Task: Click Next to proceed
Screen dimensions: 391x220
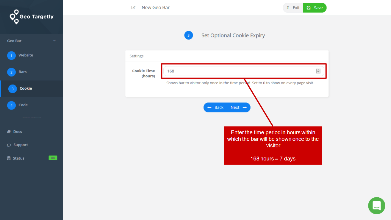Action: tap(235, 107)
